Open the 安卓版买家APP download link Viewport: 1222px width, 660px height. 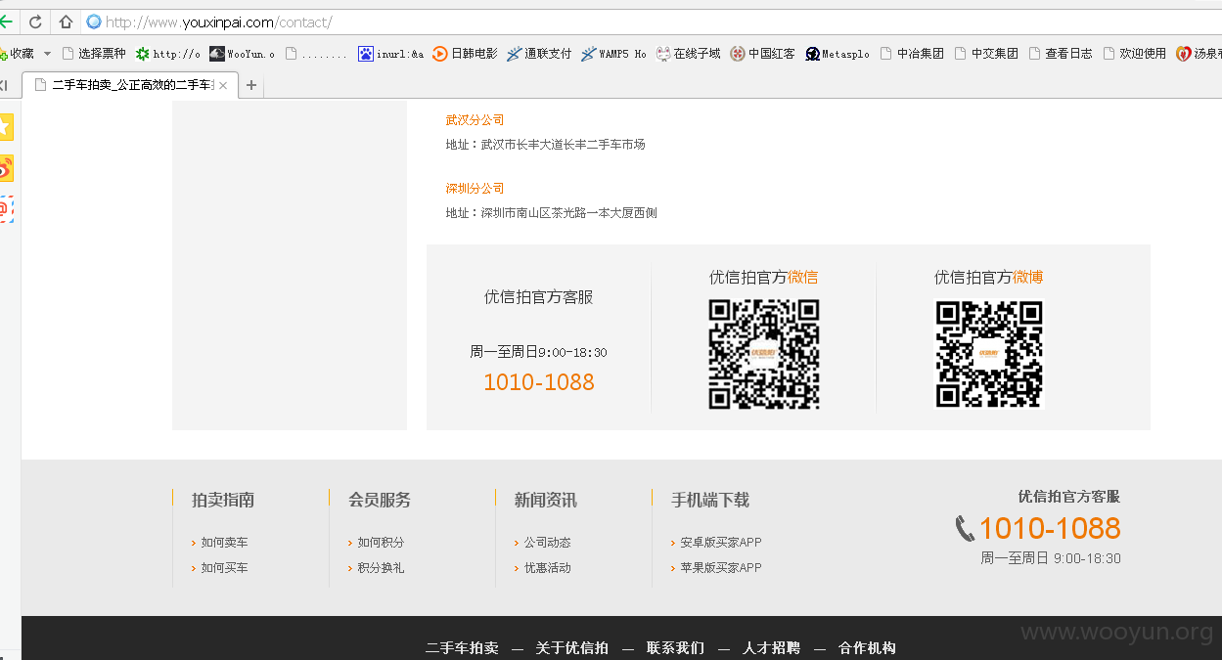[x=721, y=543]
